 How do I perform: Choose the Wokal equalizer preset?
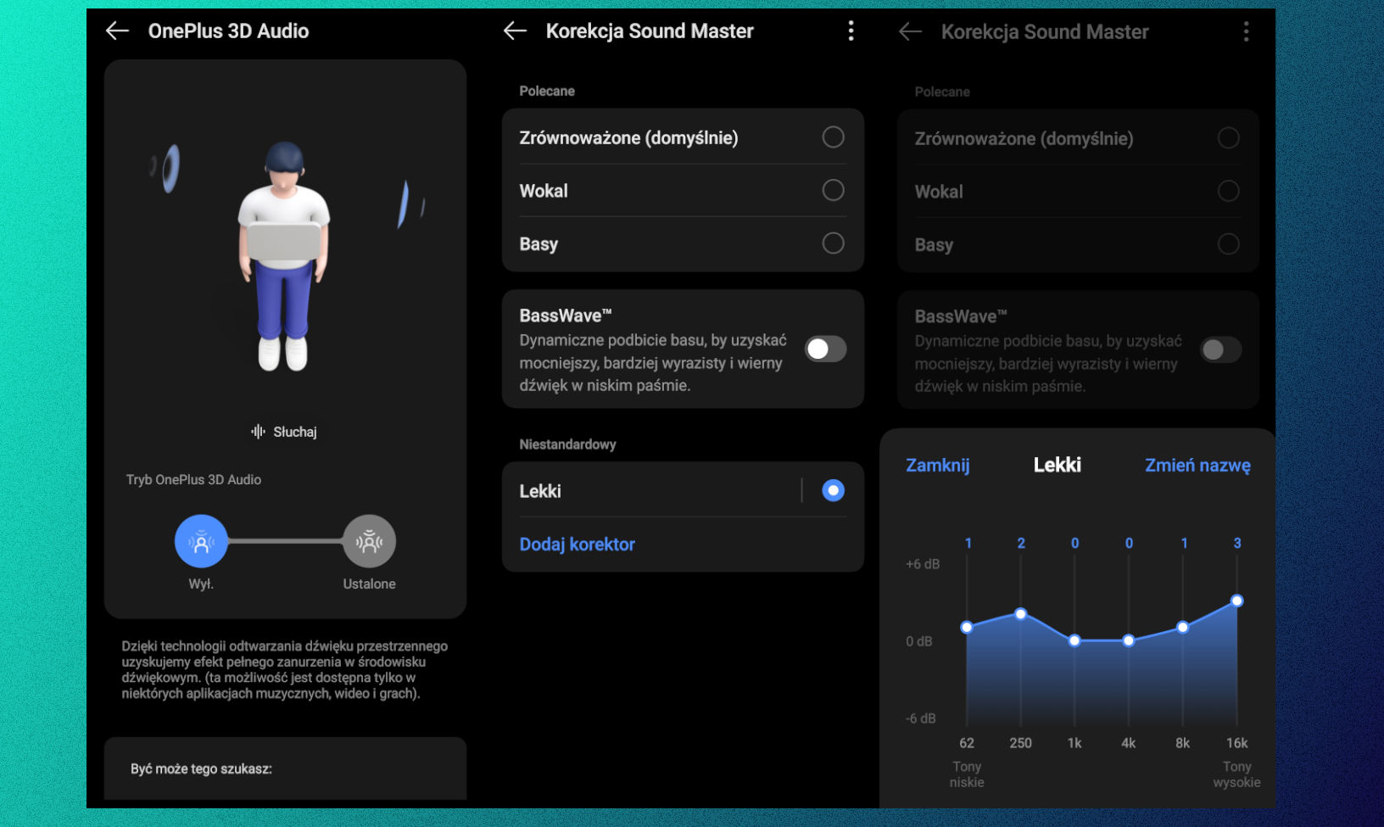click(x=833, y=190)
